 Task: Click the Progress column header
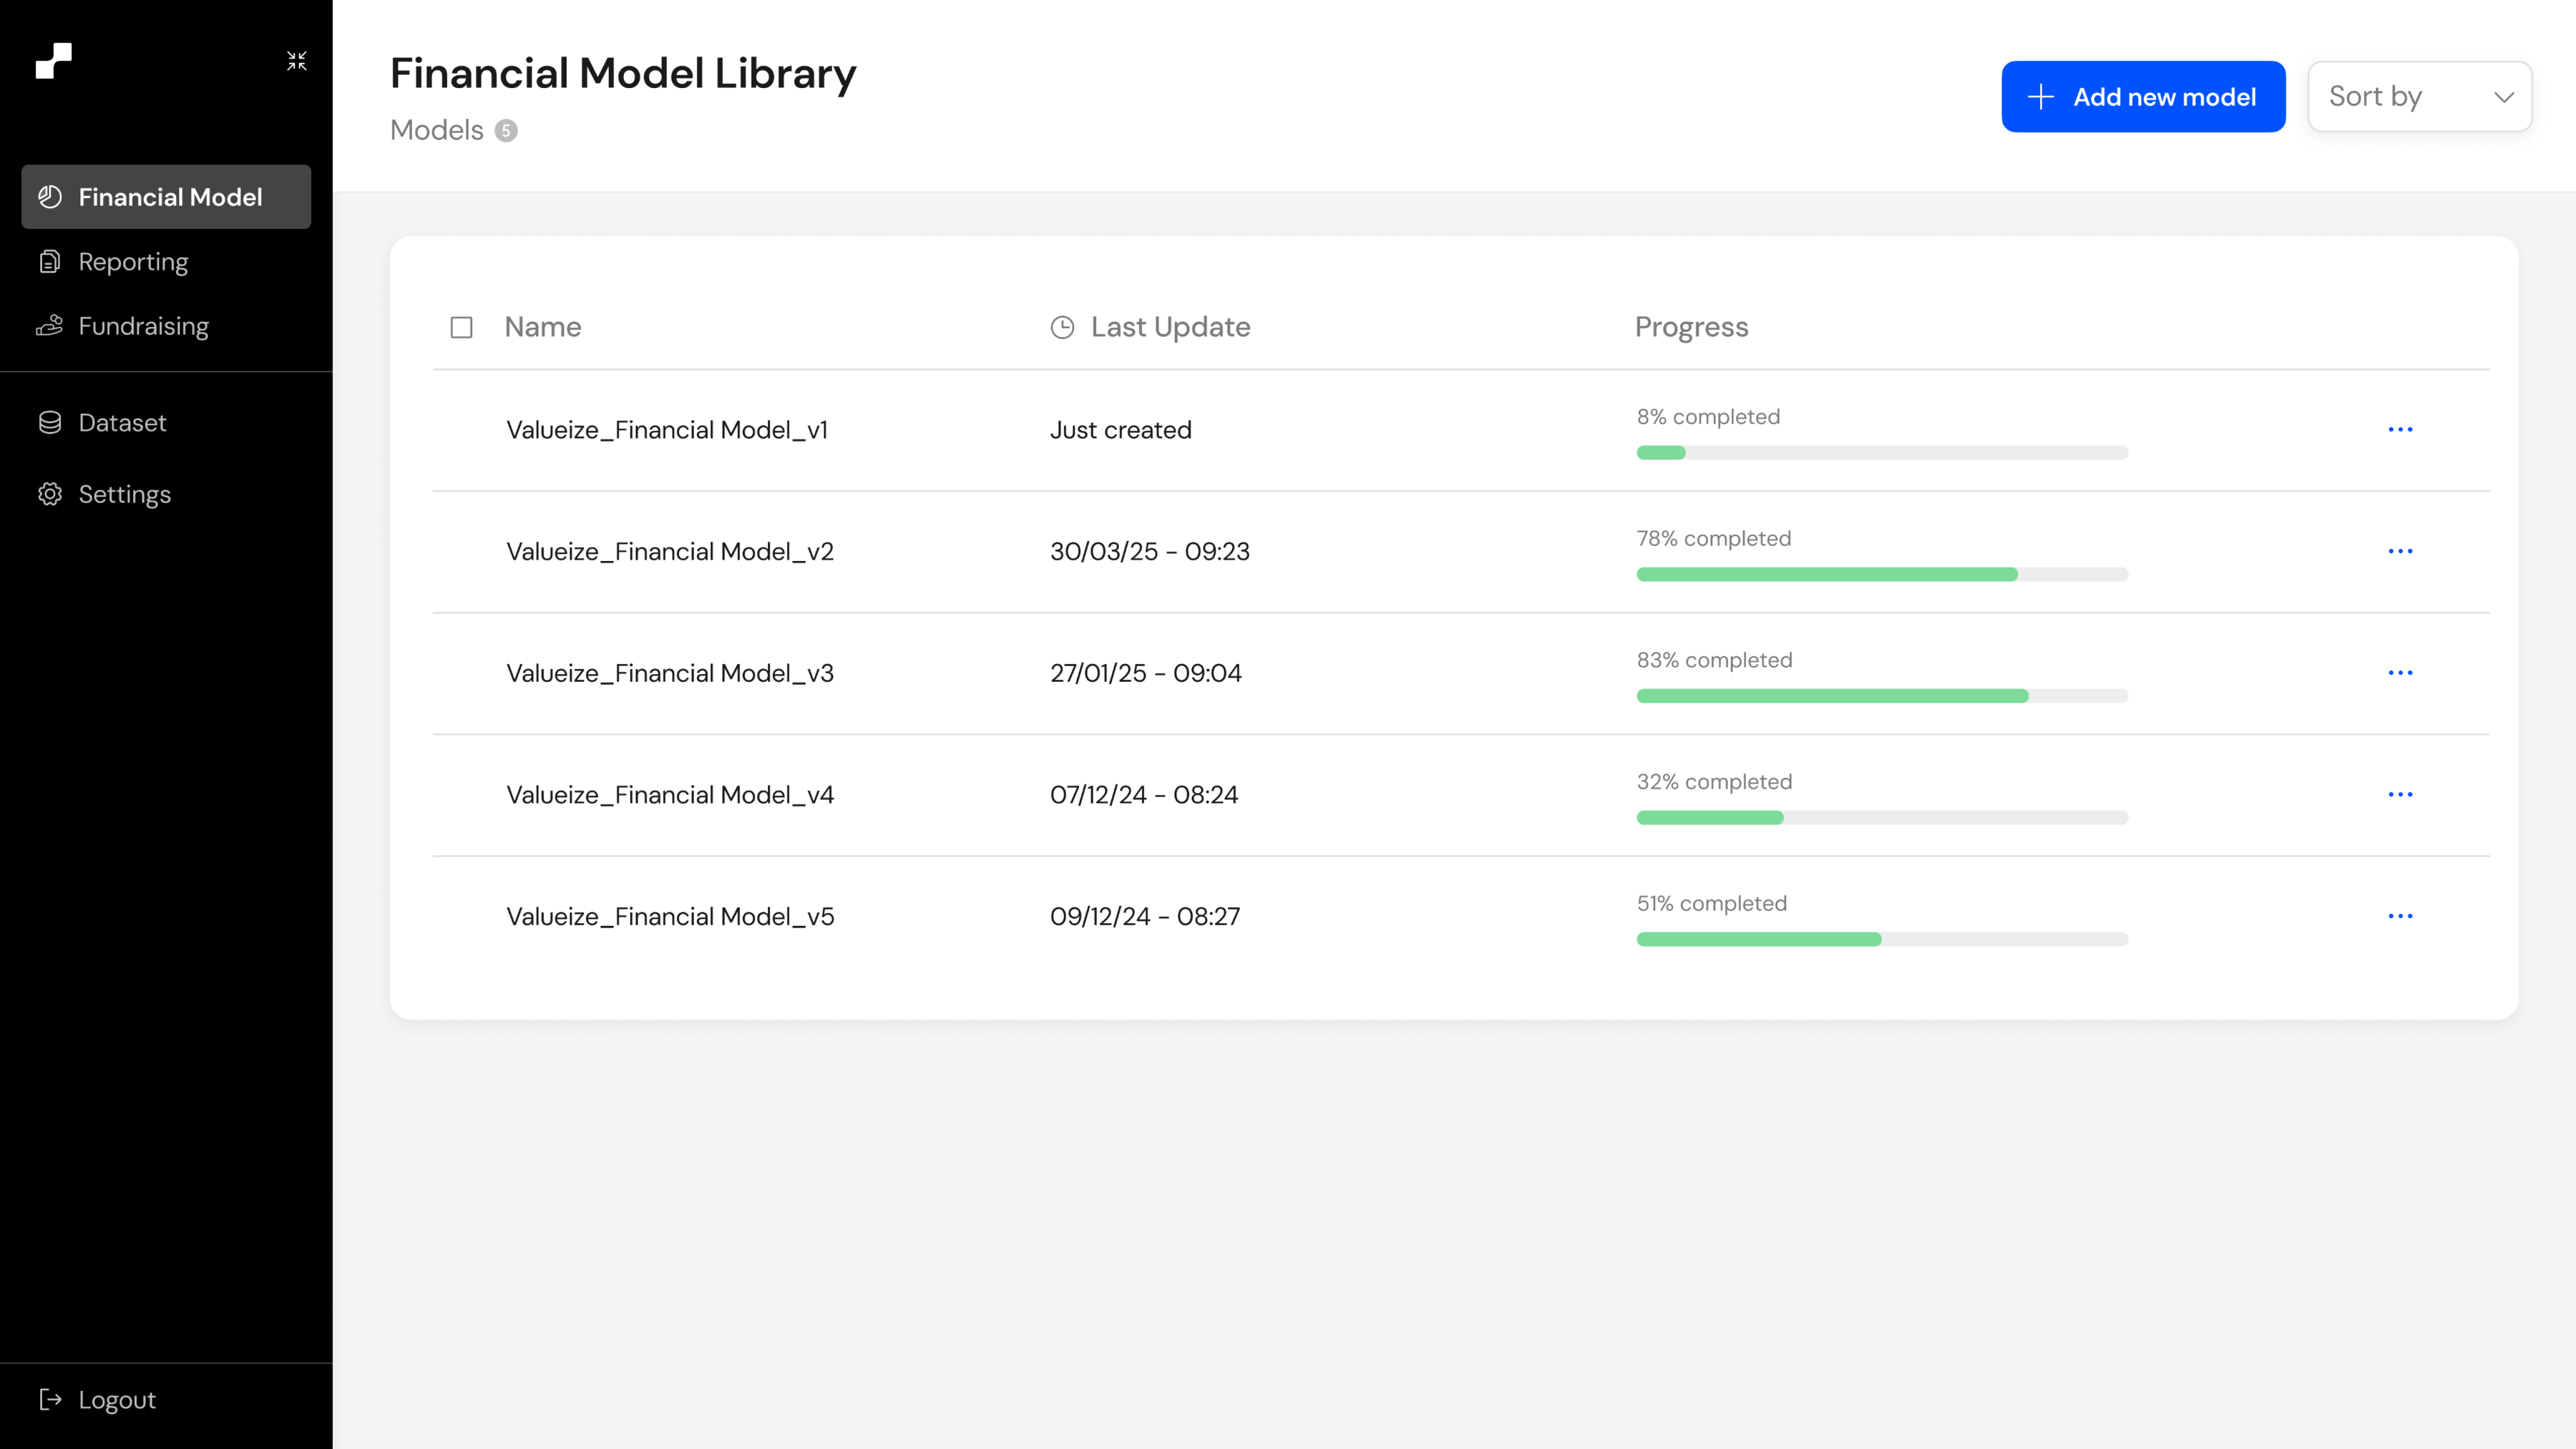coord(1691,327)
